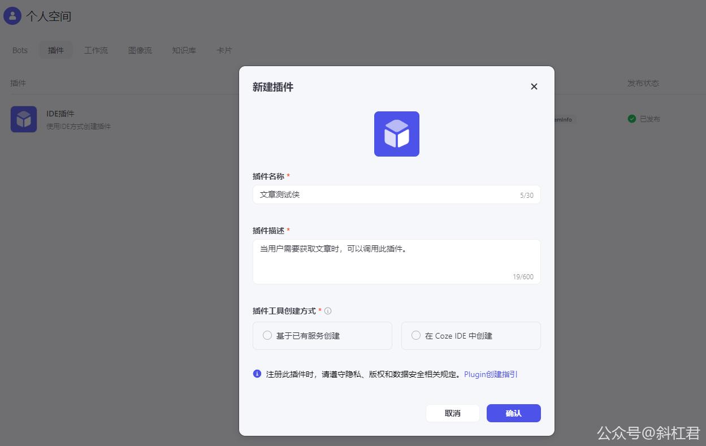706x446 pixels.
Task: Open the 插件 tab
Action: coord(56,50)
